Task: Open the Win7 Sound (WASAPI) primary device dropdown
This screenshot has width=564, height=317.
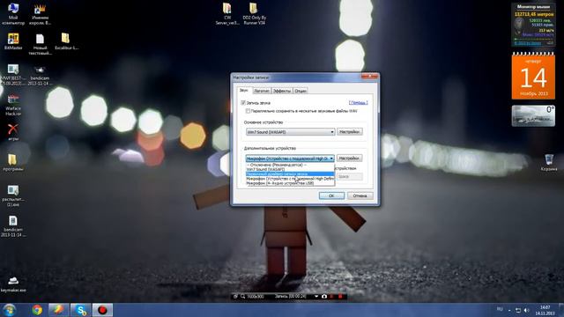Action: [290, 132]
